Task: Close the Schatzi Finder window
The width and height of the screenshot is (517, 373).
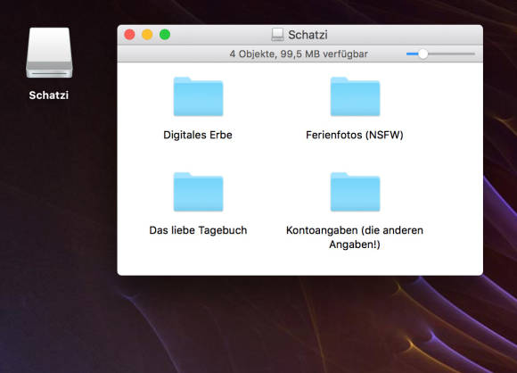Action: click(x=129, y=34)
